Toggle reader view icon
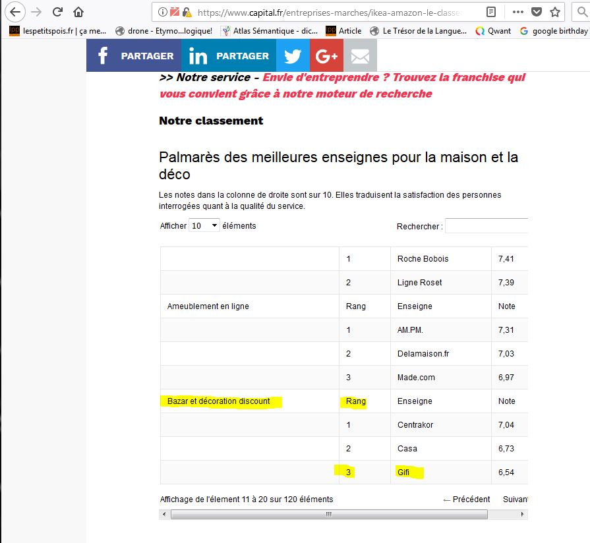Viewport: 590px width, 543px height. click(491, 13)
